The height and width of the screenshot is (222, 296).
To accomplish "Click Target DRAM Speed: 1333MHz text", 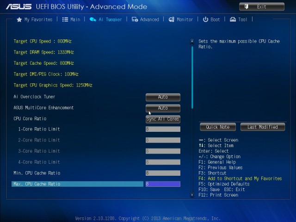I will click(43, 52).
